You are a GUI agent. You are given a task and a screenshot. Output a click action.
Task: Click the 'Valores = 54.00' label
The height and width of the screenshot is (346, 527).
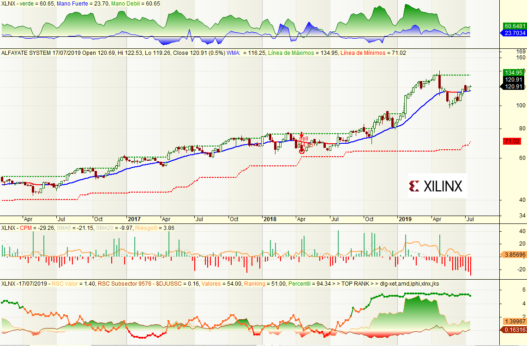(x=221, y=284)
